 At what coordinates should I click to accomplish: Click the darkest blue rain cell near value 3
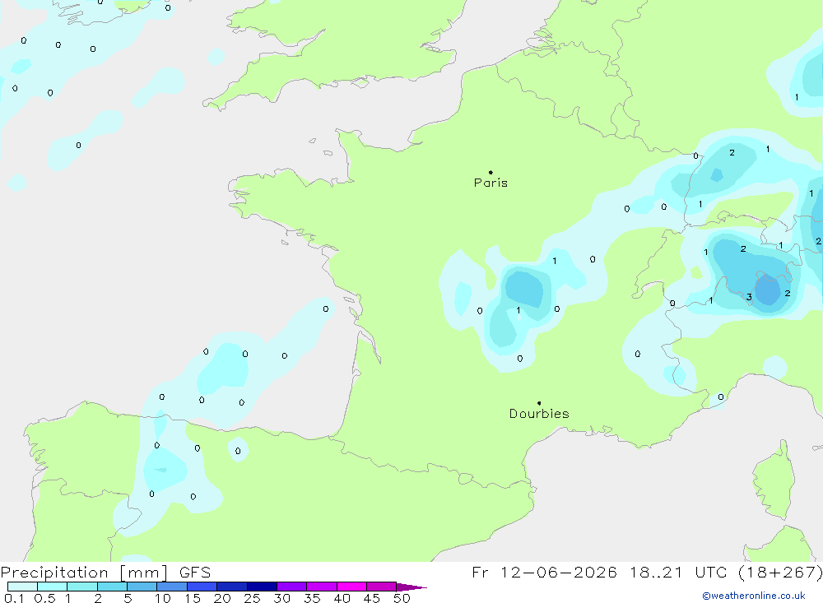tap(767, 290)
